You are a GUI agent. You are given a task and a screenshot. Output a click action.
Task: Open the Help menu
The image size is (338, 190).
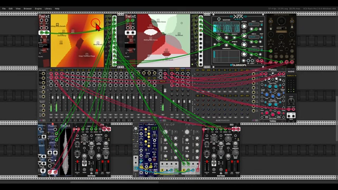coord(57,8)
